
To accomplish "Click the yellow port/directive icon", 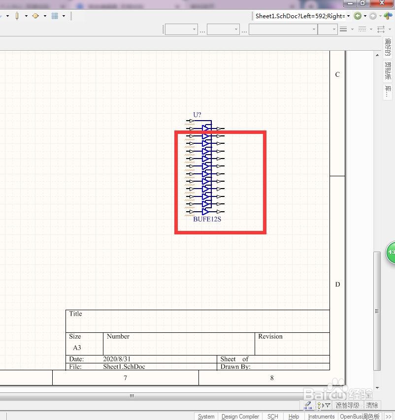I will coord(35,16).
